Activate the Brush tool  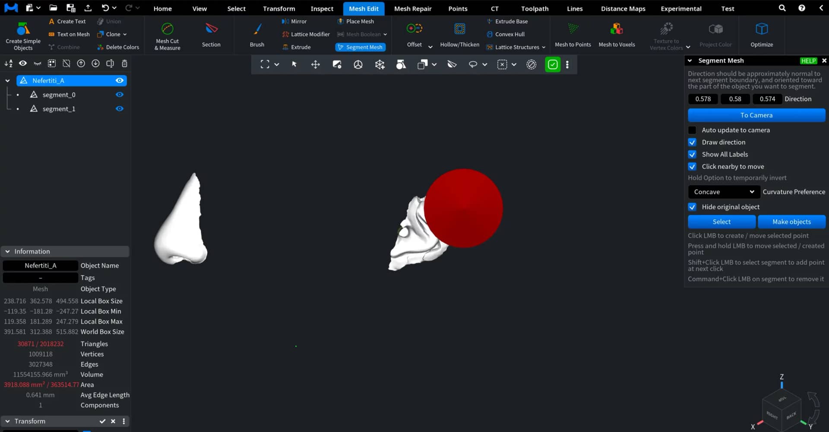click(257, 35)
